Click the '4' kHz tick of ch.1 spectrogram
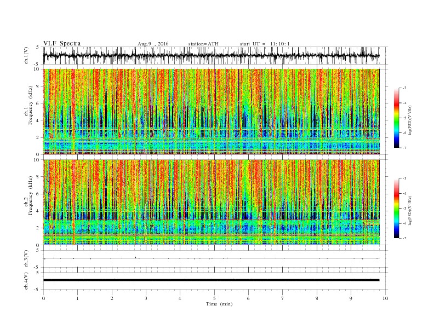The width and height of the screenshot is (434, 335). point(38,120)
